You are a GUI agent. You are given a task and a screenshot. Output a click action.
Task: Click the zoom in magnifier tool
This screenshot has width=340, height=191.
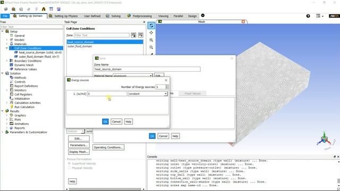tap(151, 40)
